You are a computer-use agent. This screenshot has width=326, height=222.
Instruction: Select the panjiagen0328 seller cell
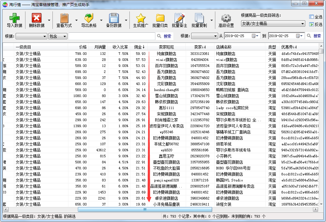pos(166,180)
